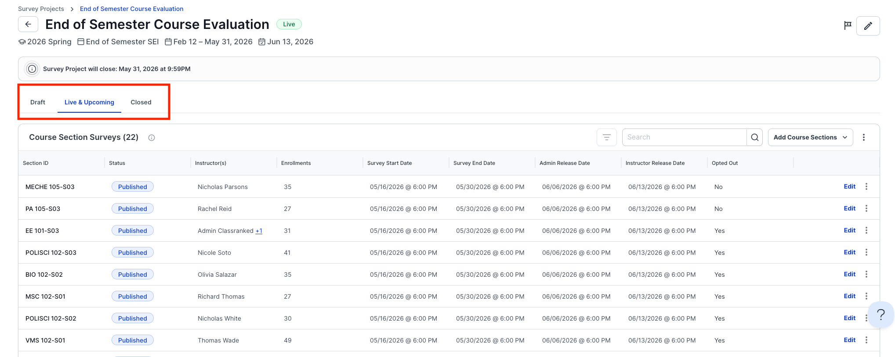
Task: Open row actions menu for VMS 102-S01
Action: [866, 340]
